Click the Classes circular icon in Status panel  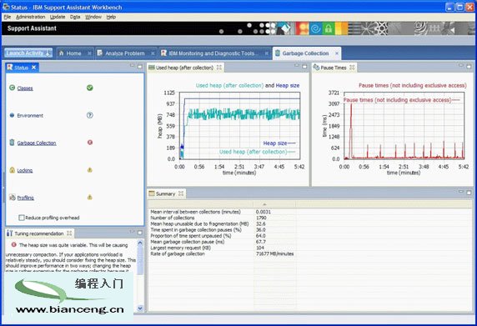point(12,88)
